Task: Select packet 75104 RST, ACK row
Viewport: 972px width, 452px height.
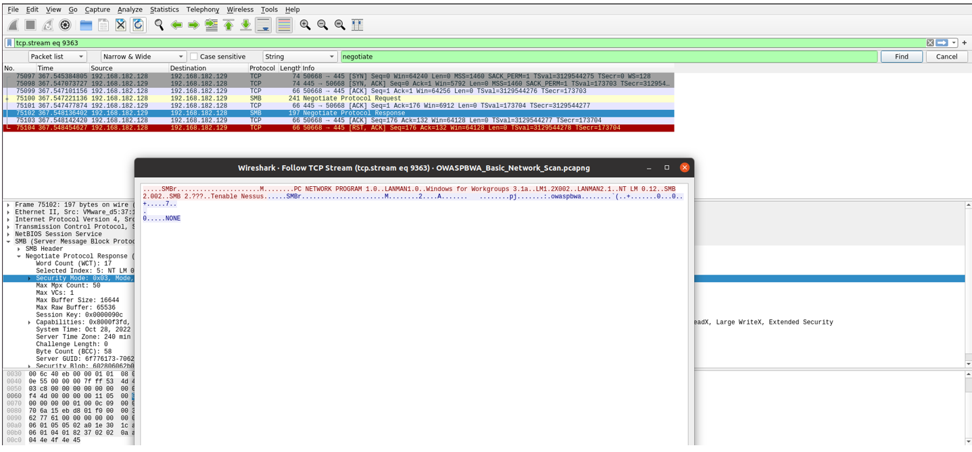Action: [x=338, y=128]
